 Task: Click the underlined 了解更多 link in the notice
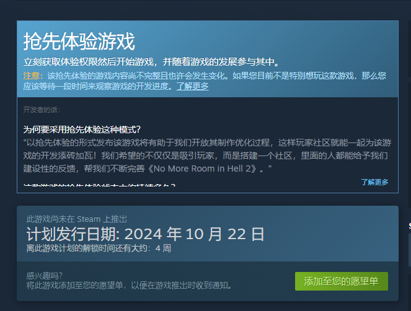192,86
